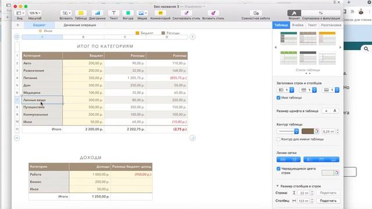Open the Медиа media toolbar icon
Viewport: 372px width, 209px height.
(142, 13)
